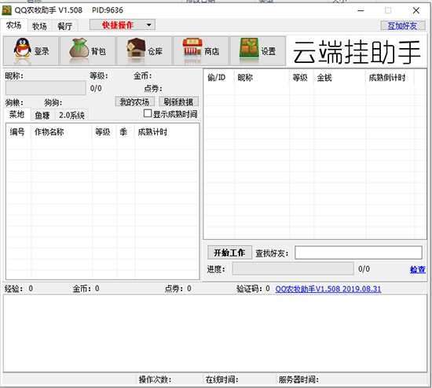Switch to the 牧场 tab

click(39, 26)
